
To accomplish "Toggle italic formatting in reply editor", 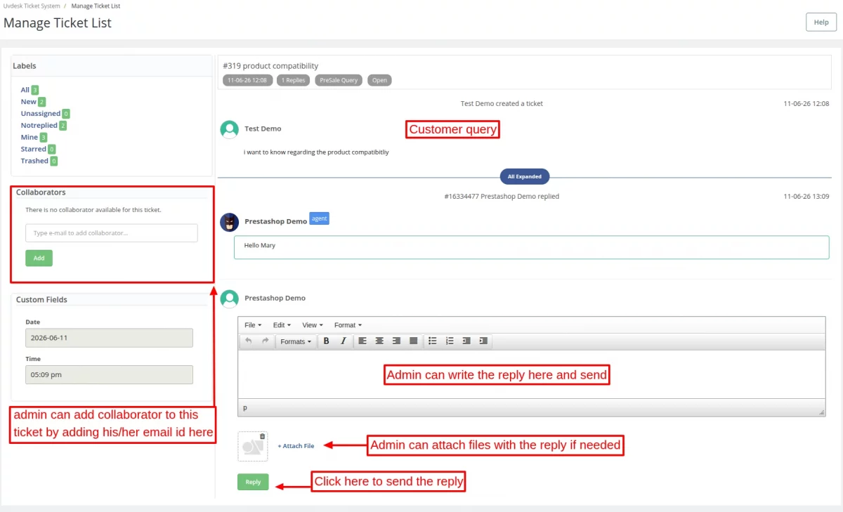I will (343, 341).
